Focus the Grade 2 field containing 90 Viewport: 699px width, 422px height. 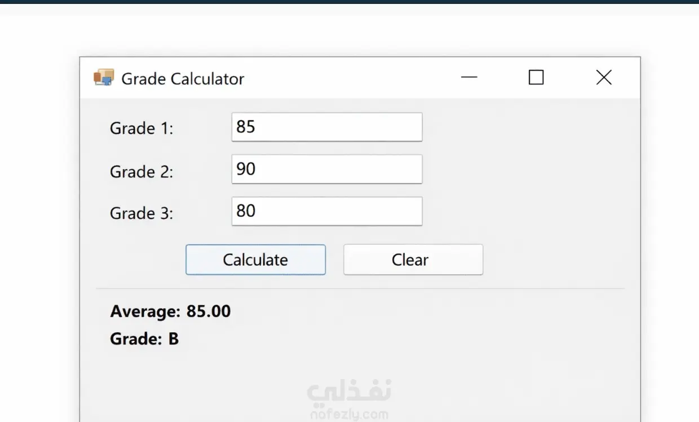tap(327, 169)
